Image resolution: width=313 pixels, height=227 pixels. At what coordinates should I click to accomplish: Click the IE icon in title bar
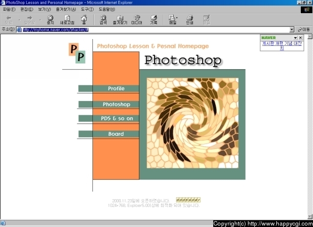(x=3, y=2)
